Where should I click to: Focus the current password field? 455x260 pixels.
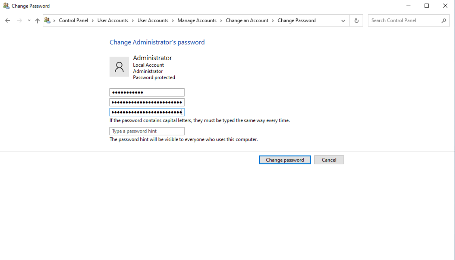coord(147,92)
